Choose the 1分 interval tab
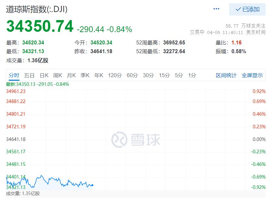 tap(192, 76)
